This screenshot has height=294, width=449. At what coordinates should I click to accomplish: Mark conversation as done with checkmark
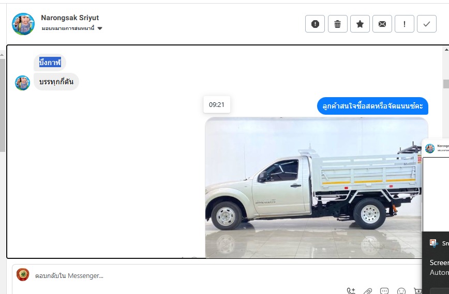[x=427, y=24]
